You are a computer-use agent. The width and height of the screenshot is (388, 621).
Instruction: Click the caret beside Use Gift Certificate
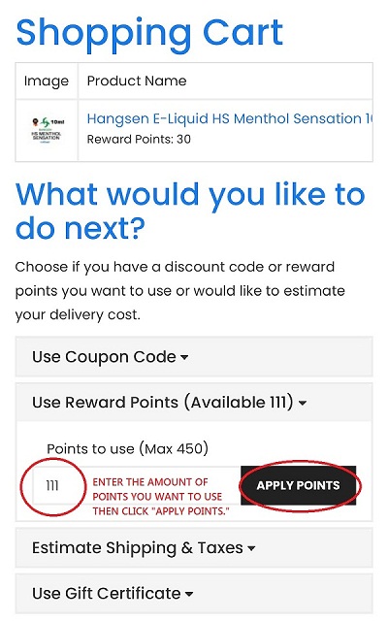(189, 594)
